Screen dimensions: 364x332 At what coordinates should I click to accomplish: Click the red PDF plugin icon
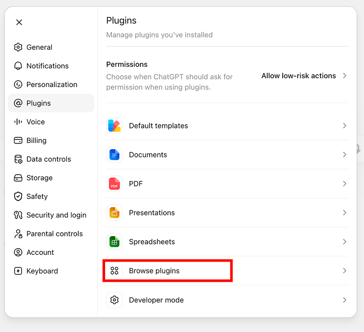[114, 184]
